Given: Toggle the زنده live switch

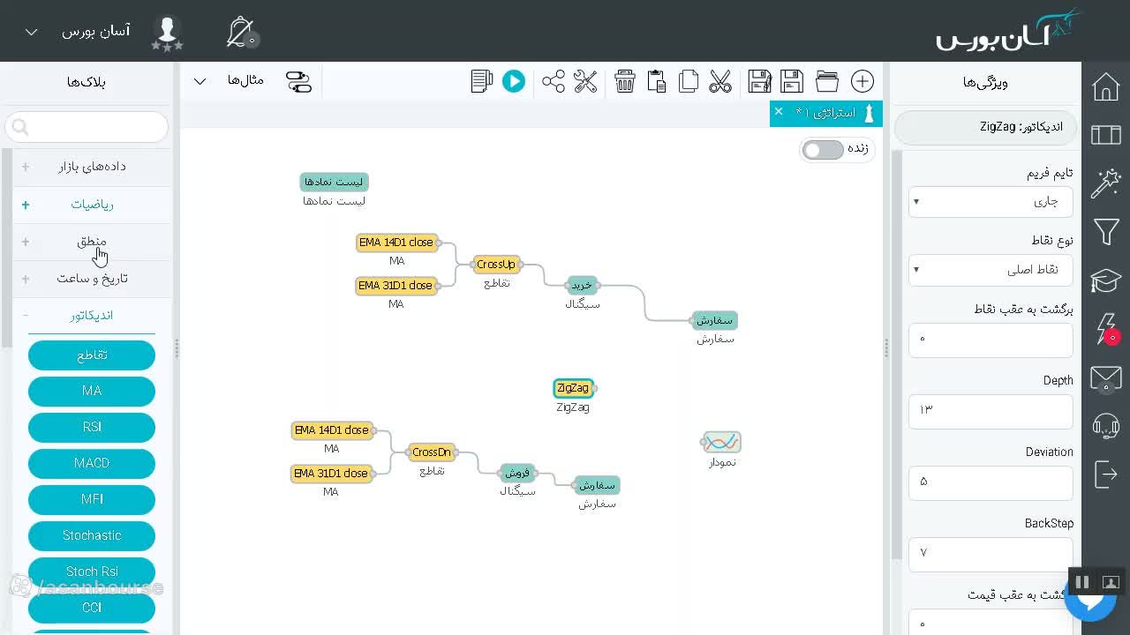Looking at the screenshot, I should 823,150.
